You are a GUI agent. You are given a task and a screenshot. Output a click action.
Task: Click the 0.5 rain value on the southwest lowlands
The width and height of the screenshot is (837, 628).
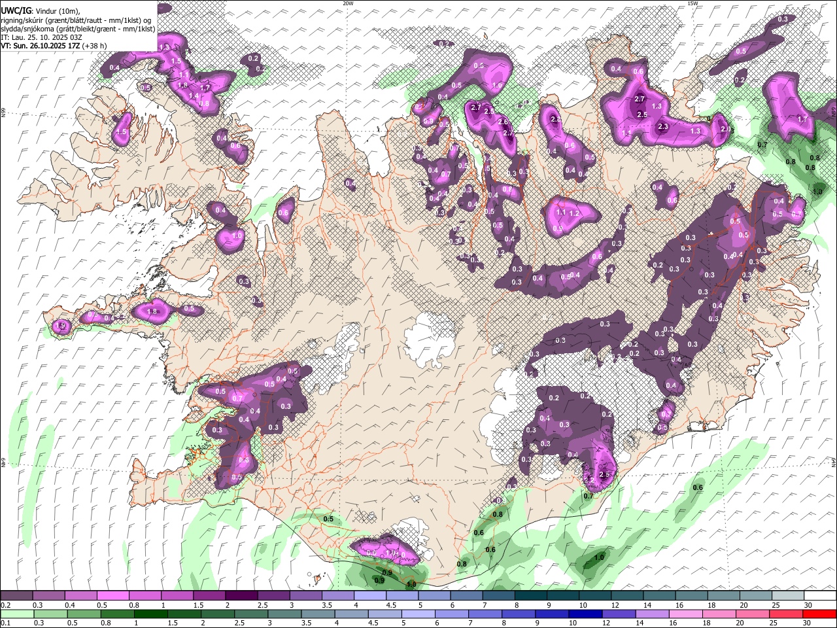coord(328,519)
